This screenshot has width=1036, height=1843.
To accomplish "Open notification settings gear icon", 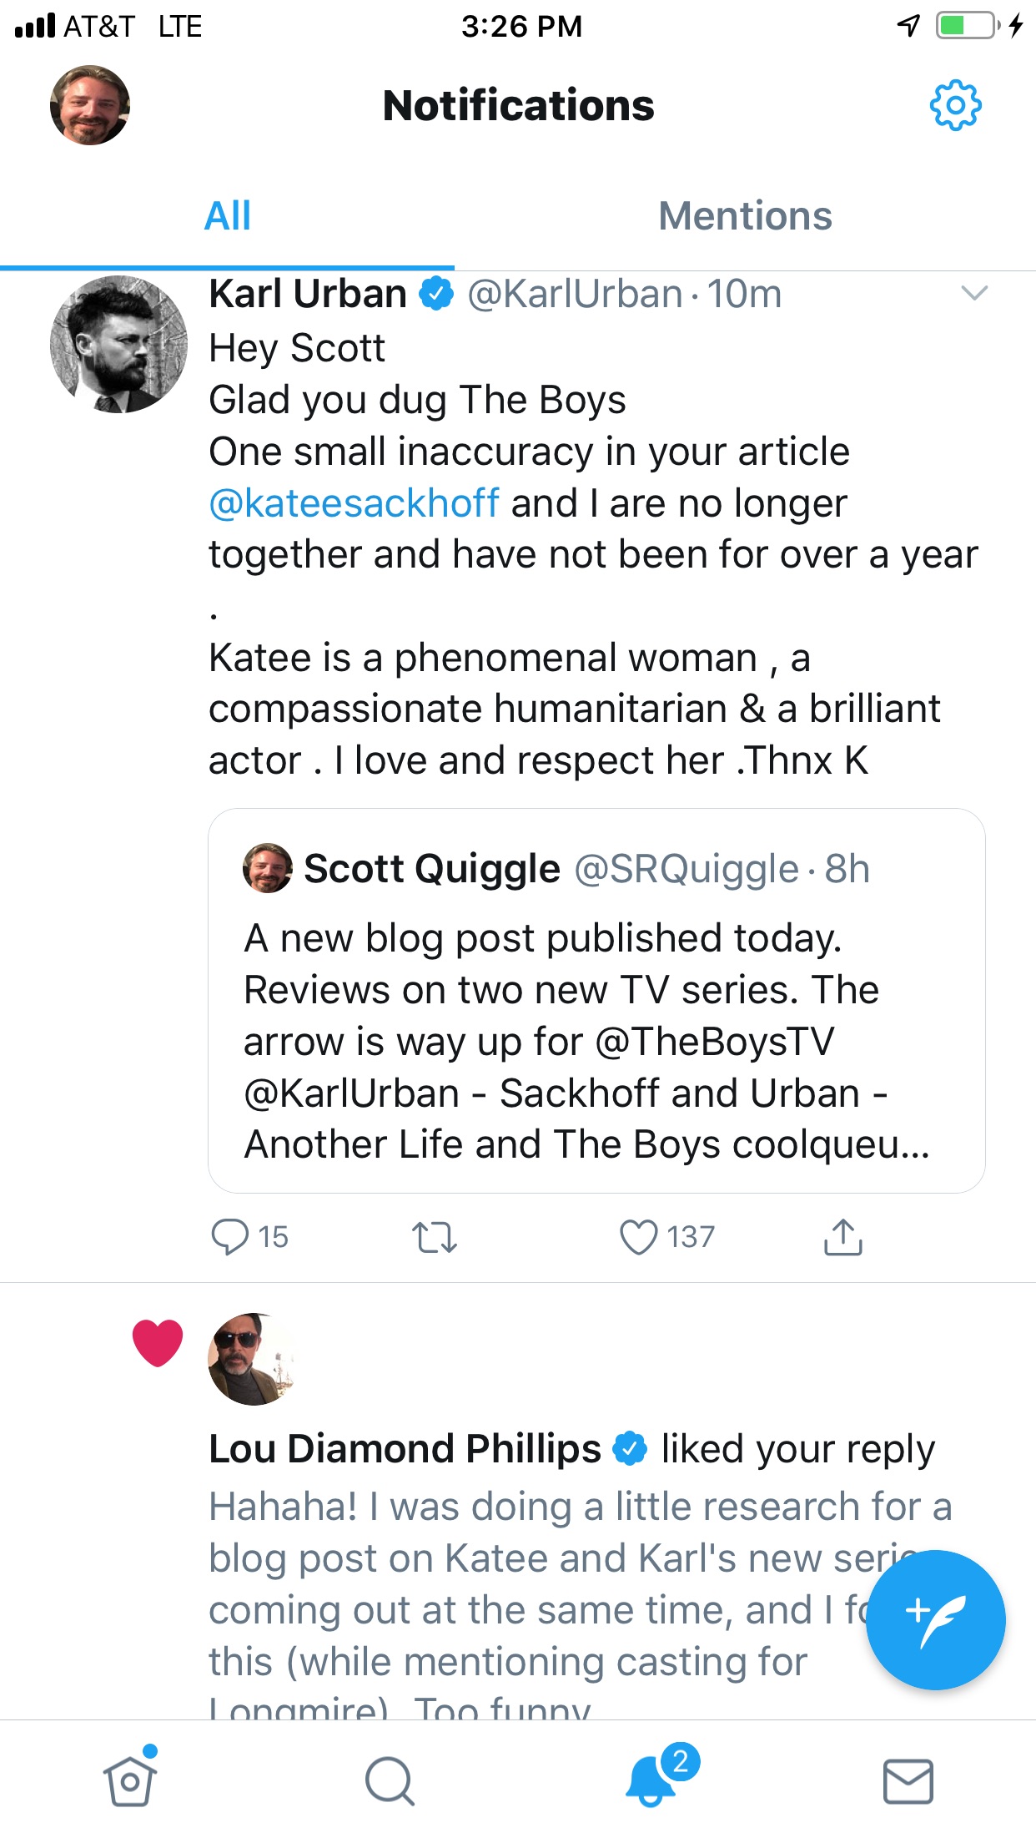I will (x=955, y=105).
